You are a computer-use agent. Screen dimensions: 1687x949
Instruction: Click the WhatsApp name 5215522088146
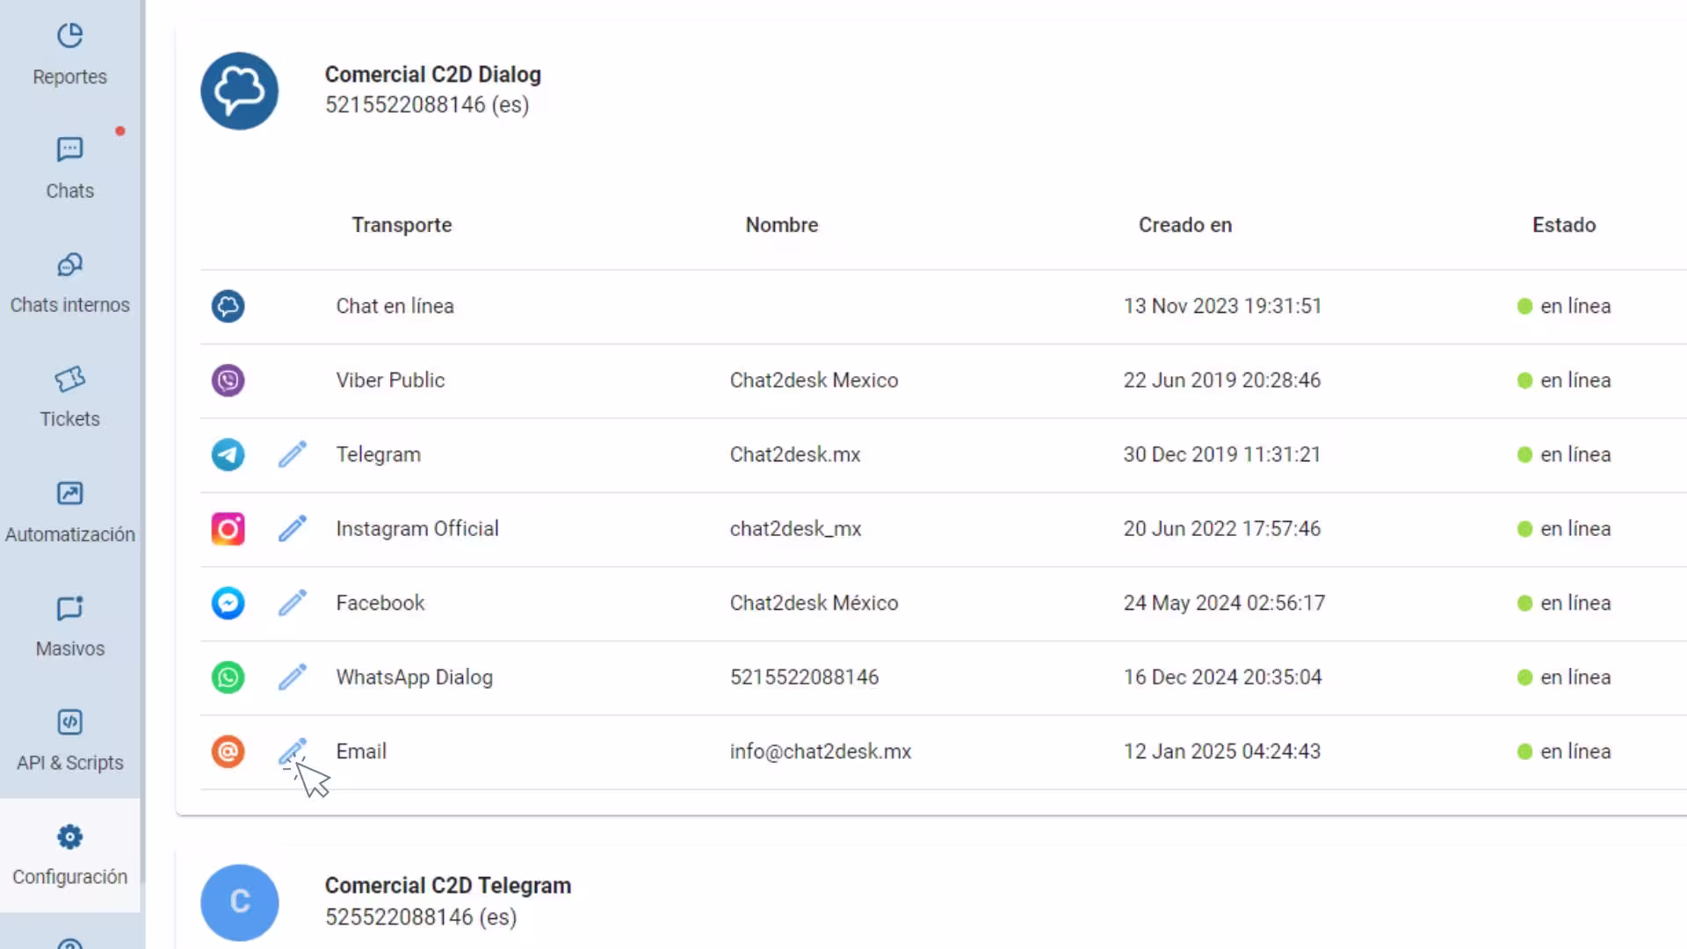point(804,677)
